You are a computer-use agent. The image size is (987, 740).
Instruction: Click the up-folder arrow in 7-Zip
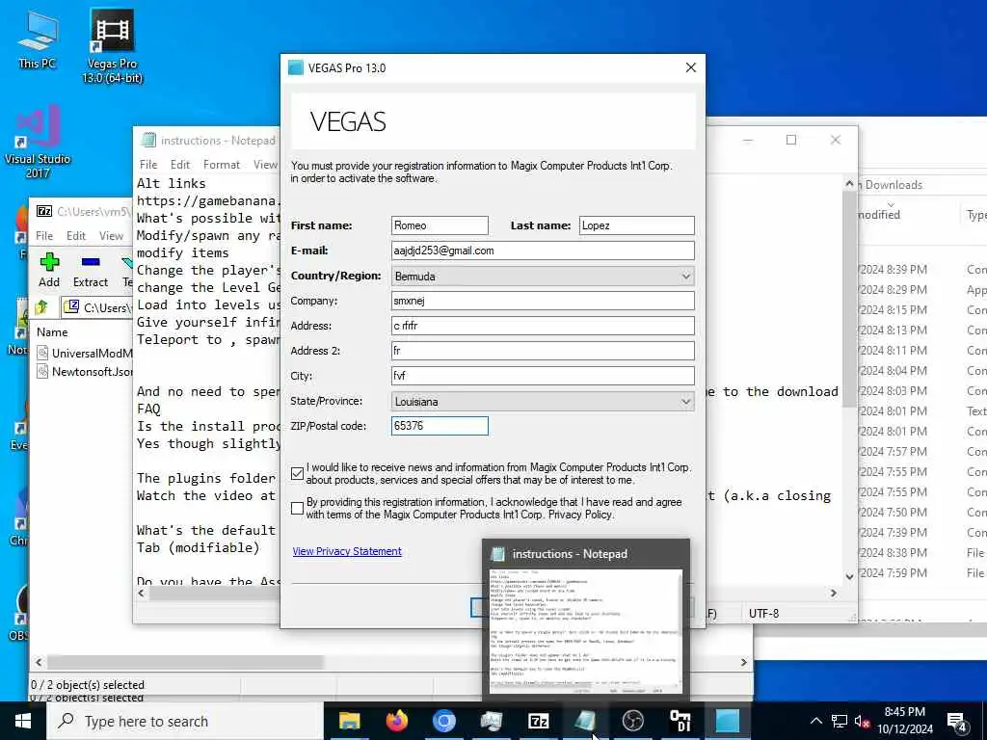tap(42, 307)
